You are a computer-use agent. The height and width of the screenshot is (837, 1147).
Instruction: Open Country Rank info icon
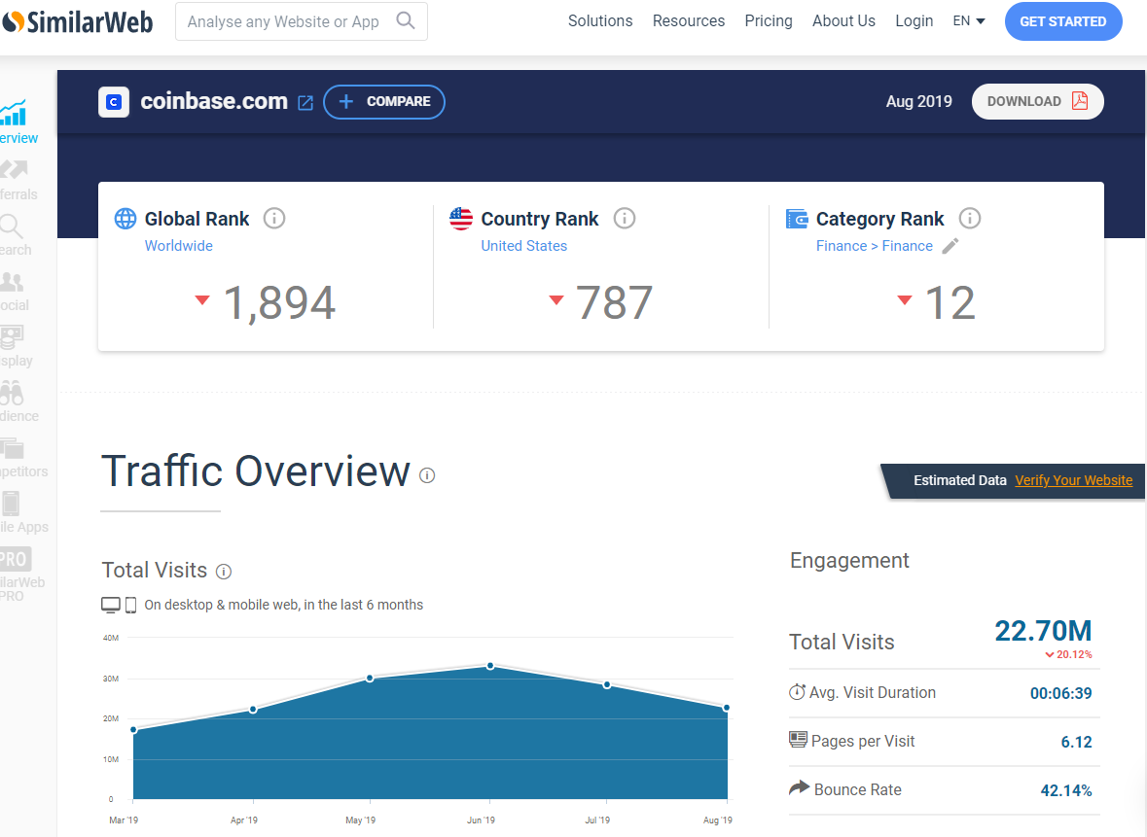point(624,218)
